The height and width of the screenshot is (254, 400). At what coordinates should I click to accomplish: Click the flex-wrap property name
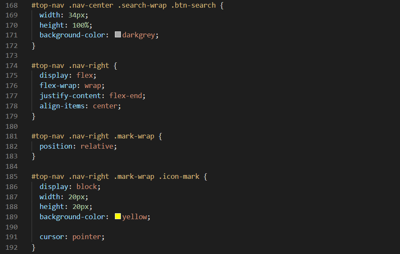tap(58, 86)
